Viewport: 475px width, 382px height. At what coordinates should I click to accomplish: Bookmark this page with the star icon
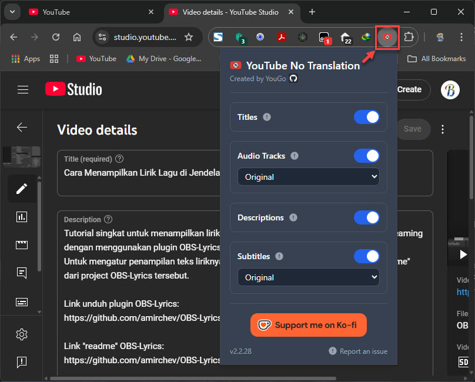point(189,37)
